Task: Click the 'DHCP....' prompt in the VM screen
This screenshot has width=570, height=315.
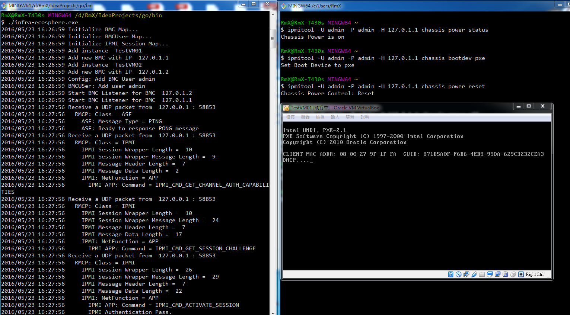Action: (298, 160)
